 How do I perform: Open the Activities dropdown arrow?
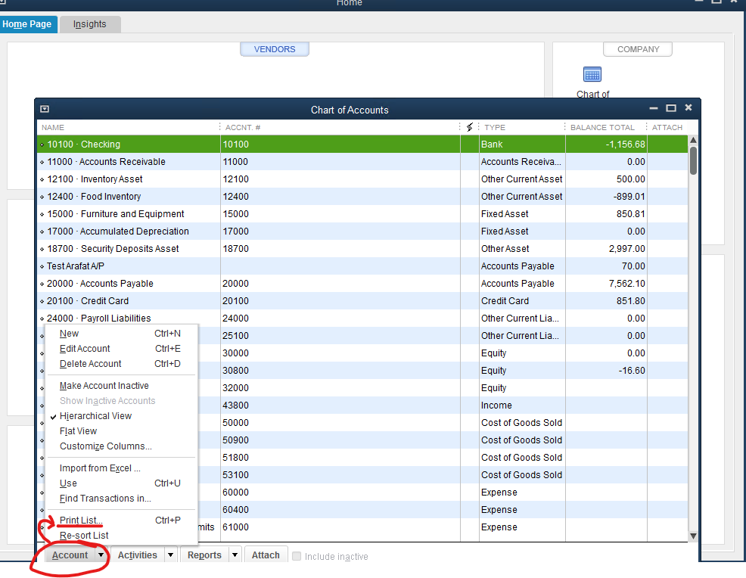tap(171, 555)
